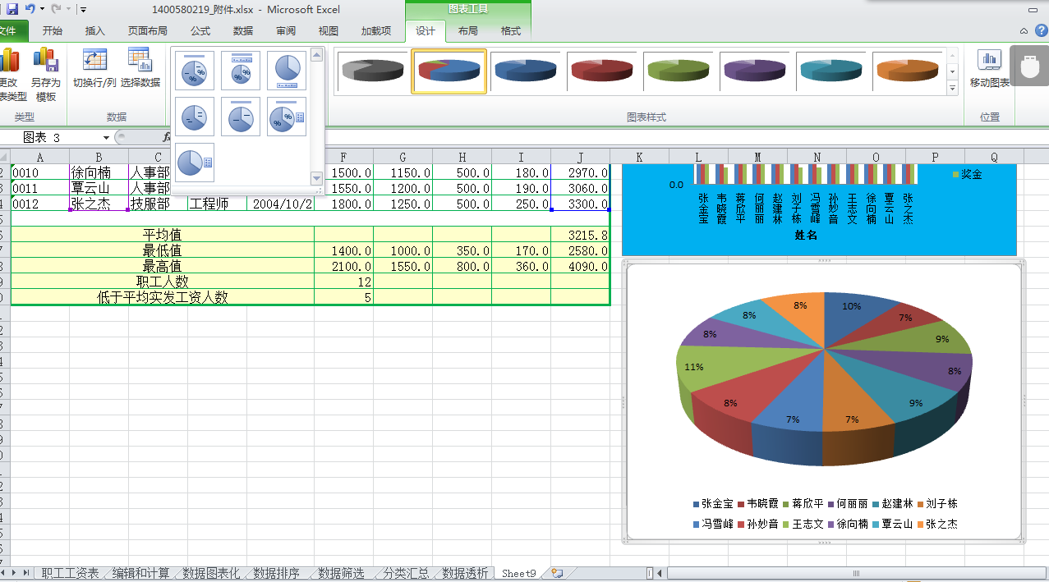
Task: Open the 页面布局 ribbon tab
Action: (x=147, y=31)
